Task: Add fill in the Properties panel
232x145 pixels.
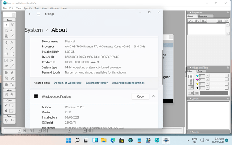Action: (x=197, y=21)
